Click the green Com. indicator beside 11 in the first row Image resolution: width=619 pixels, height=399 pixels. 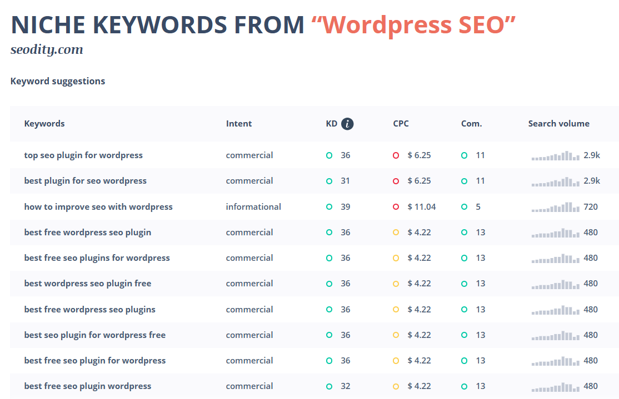click(x=465, y=155)
